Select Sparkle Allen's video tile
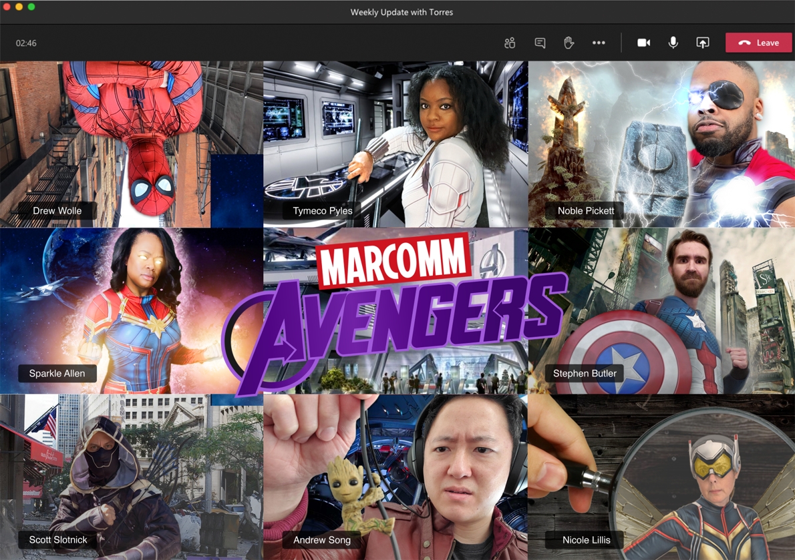Screen dimensions: 795x560 tap(132, 311)
